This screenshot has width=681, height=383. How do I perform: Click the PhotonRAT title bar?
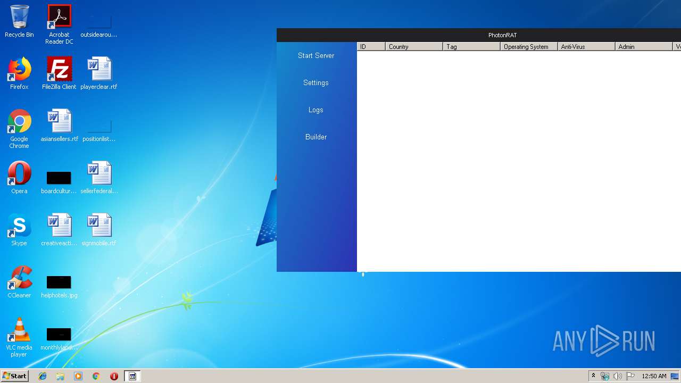click(479, 35)
